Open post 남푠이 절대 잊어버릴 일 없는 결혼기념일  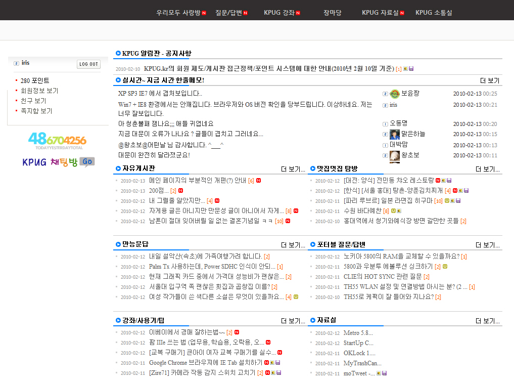pos(211,221)
